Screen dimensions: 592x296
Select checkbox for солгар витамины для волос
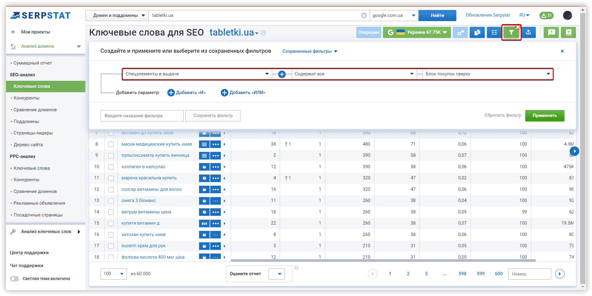pos(111,190)
